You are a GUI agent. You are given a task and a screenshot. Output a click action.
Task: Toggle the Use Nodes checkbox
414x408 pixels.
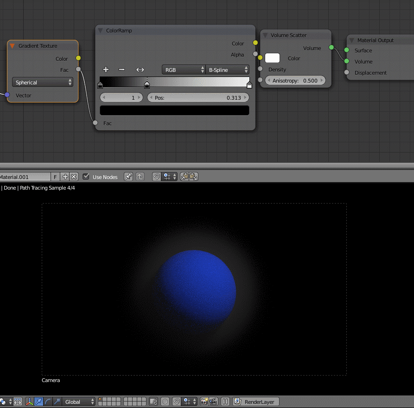86,177
